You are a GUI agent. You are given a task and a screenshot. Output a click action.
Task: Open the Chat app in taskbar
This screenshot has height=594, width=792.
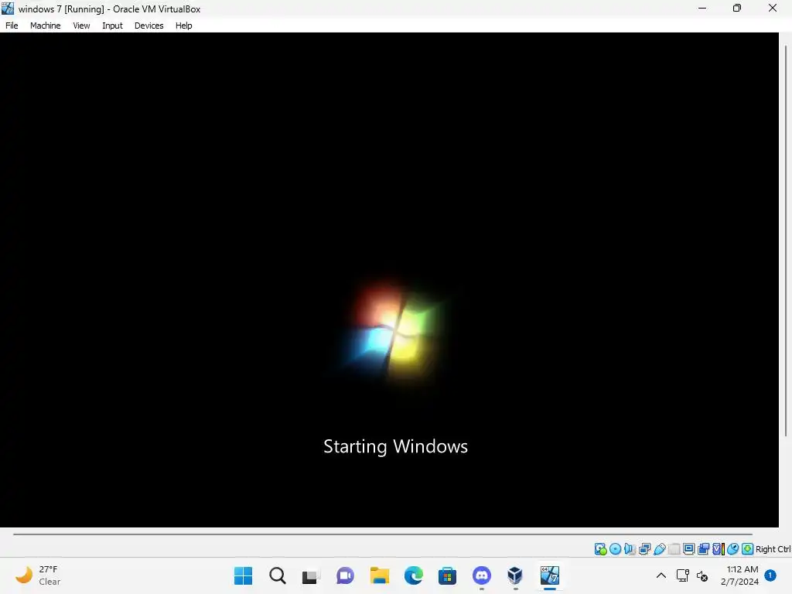(345, 575)
